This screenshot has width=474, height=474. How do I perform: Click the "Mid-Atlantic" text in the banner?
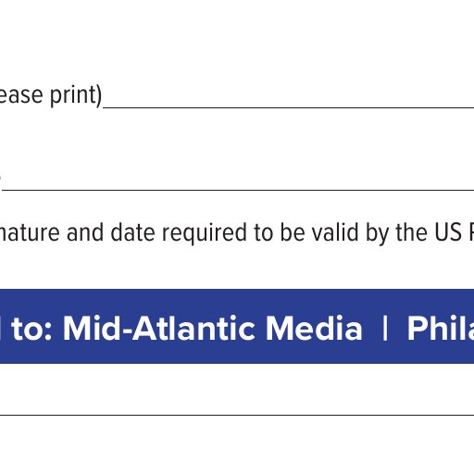coord(160,328)
